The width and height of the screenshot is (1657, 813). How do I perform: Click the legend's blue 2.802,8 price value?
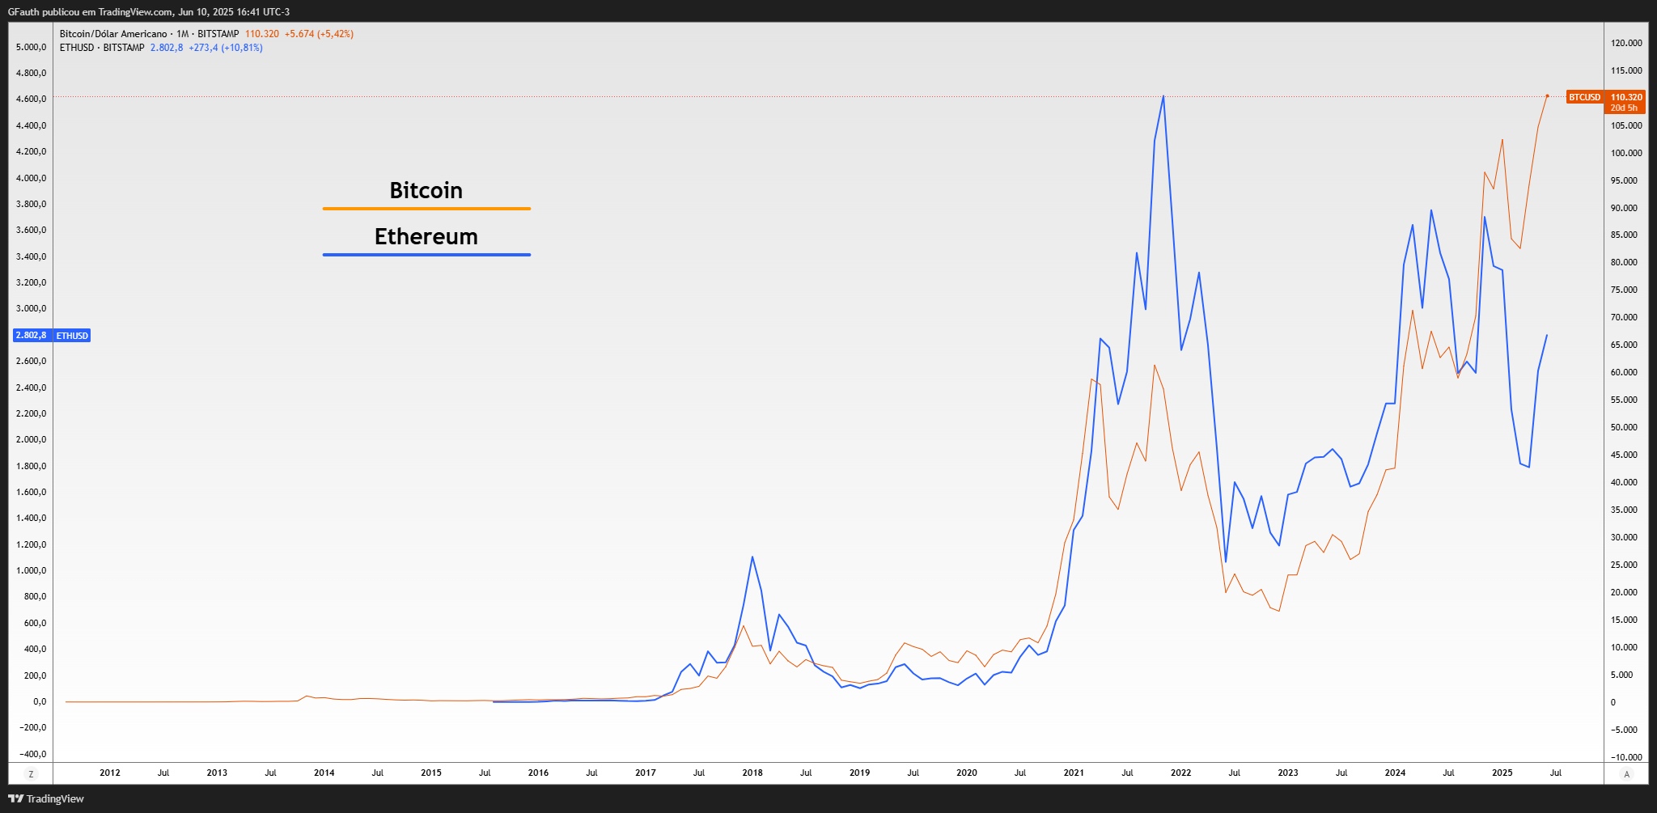(x=167, y=48)
